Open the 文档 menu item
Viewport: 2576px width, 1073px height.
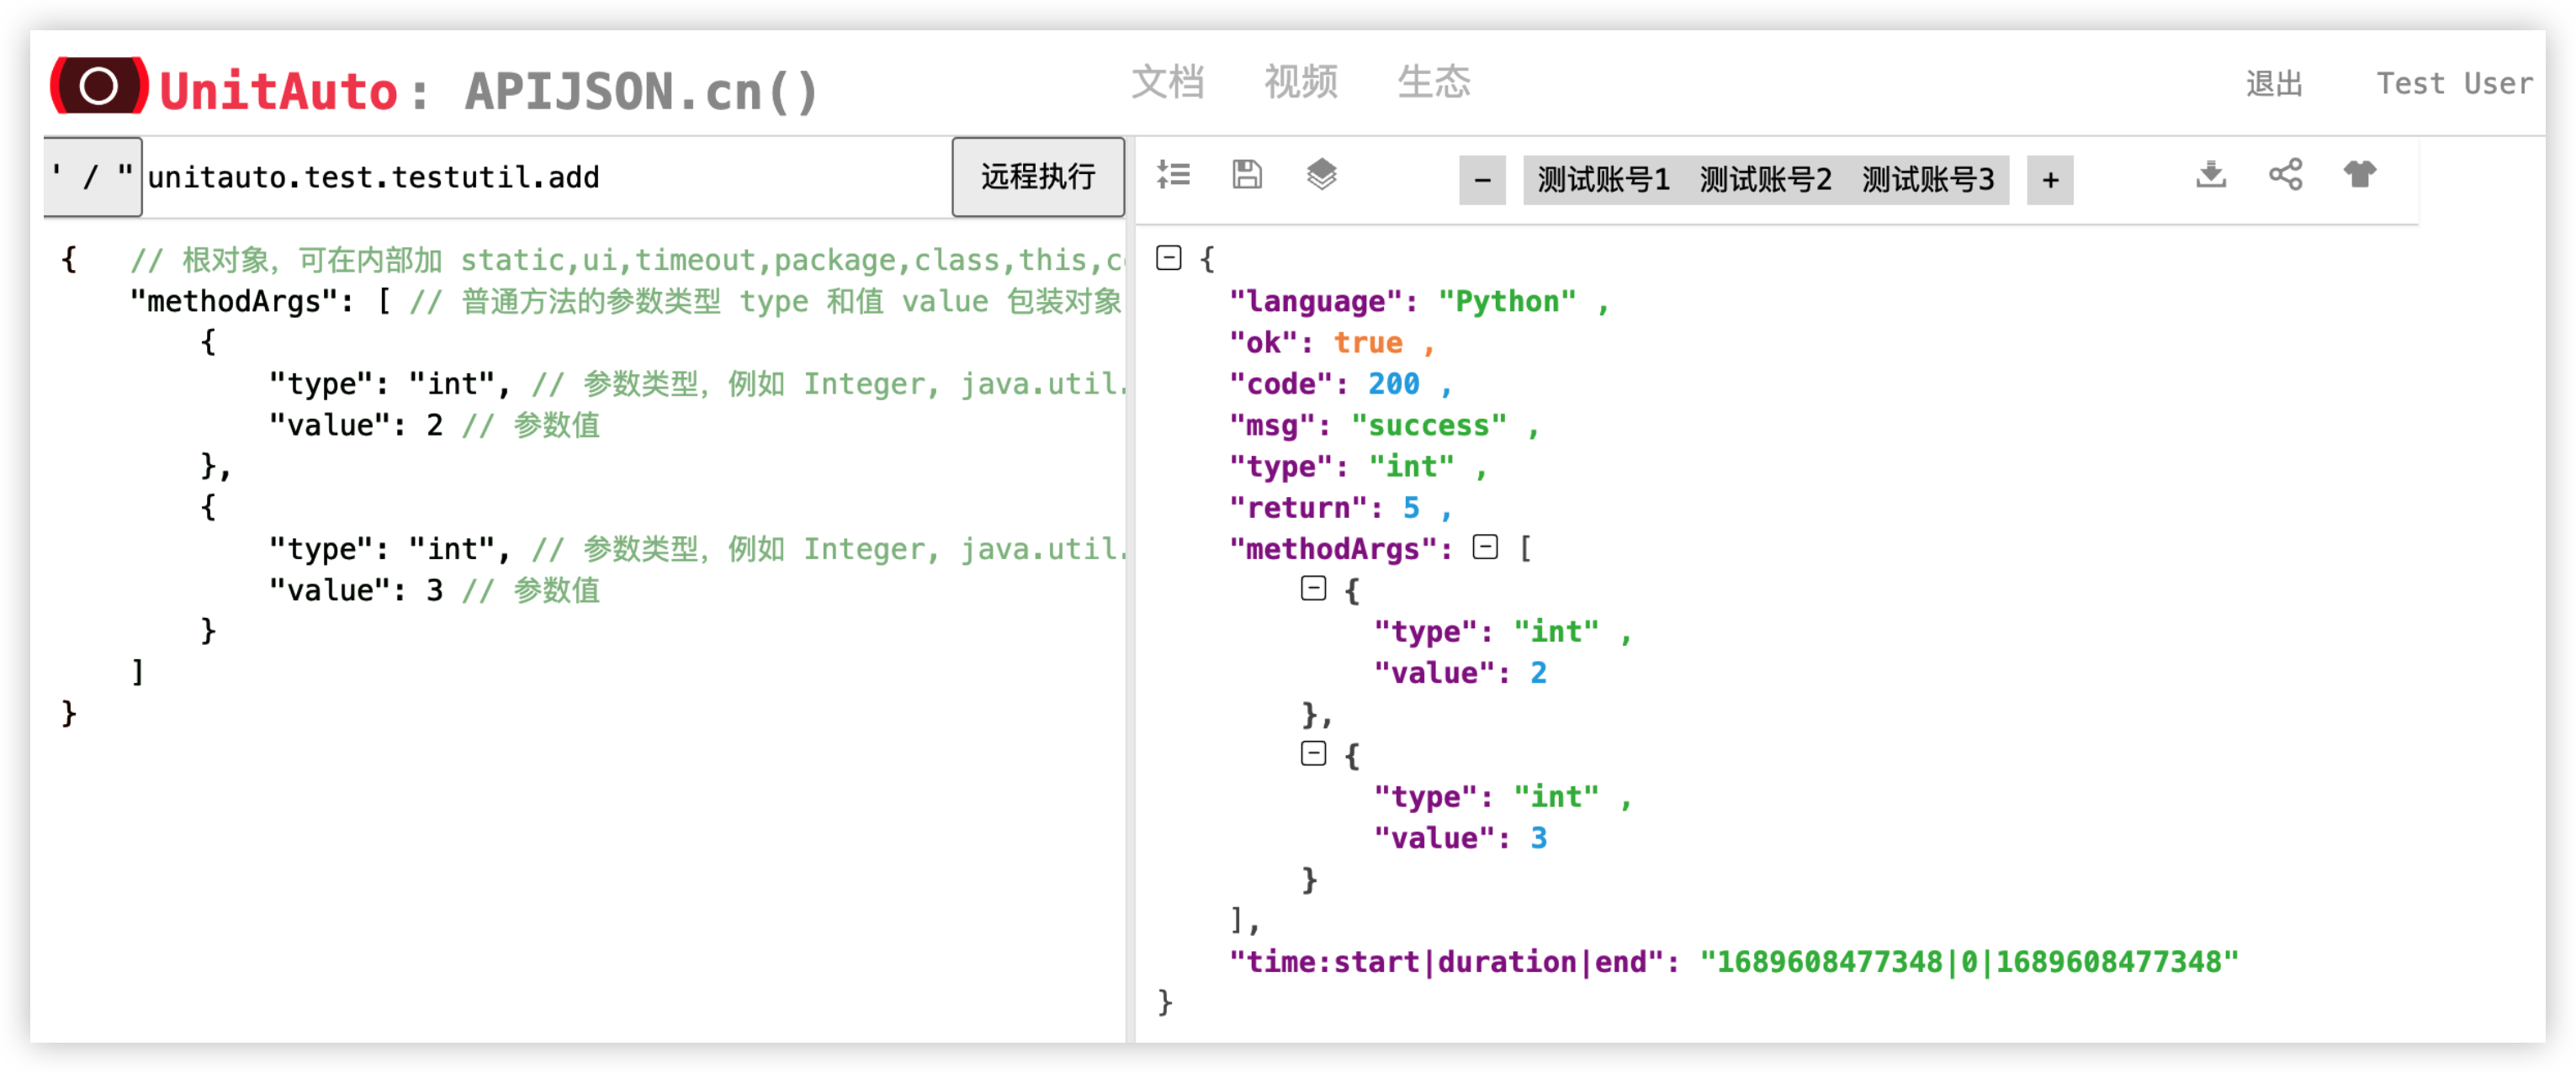coord(1167,83)
